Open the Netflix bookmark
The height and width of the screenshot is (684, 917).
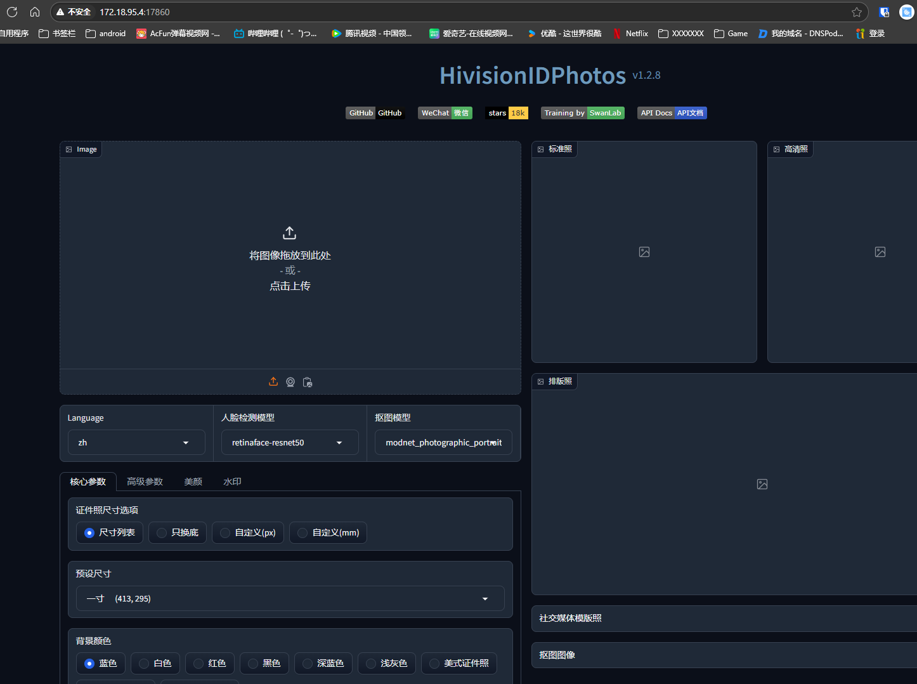pyautogui.click(x=630, y=34)
